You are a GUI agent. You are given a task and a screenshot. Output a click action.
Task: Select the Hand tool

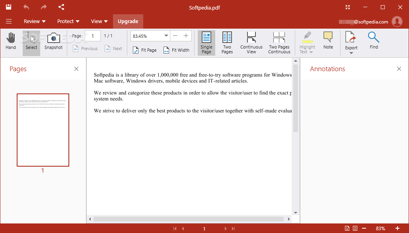[x=11, y=41]
